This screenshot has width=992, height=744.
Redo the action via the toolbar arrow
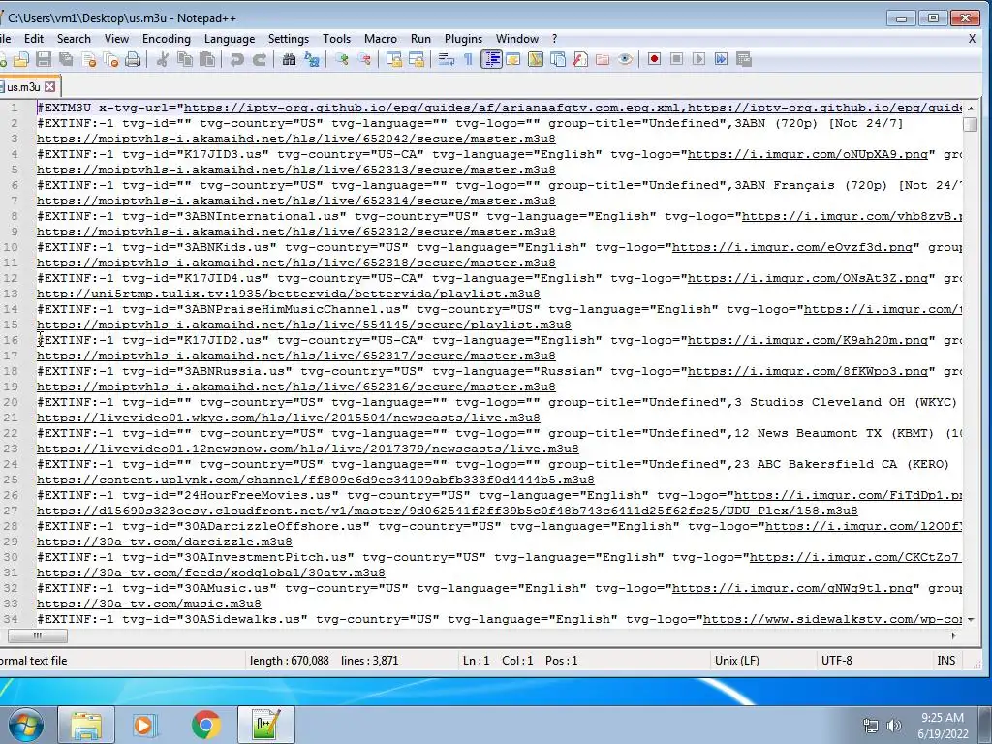click(260, 59)
